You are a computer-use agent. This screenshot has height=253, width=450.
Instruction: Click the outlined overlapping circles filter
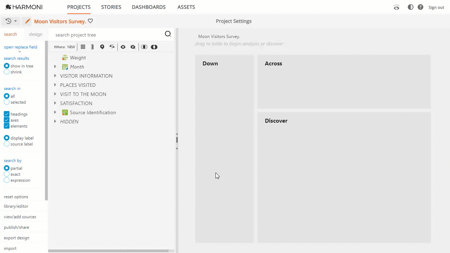pos(144,47)
